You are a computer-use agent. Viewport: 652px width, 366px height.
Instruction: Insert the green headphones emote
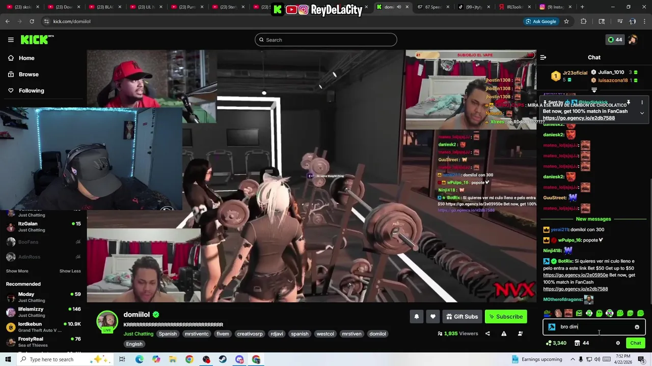point(589,313)
